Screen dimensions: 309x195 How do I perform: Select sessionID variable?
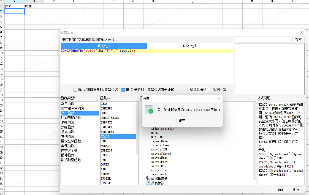tap(159, 174)
